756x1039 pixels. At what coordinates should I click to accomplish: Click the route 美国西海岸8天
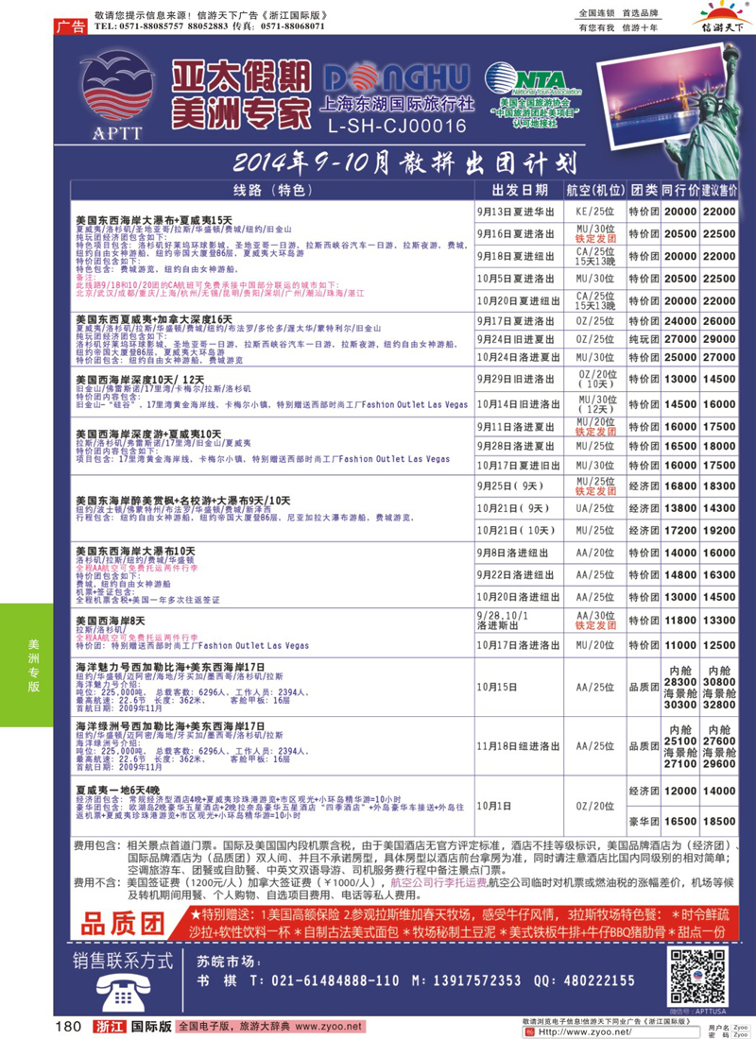(110, 621)
